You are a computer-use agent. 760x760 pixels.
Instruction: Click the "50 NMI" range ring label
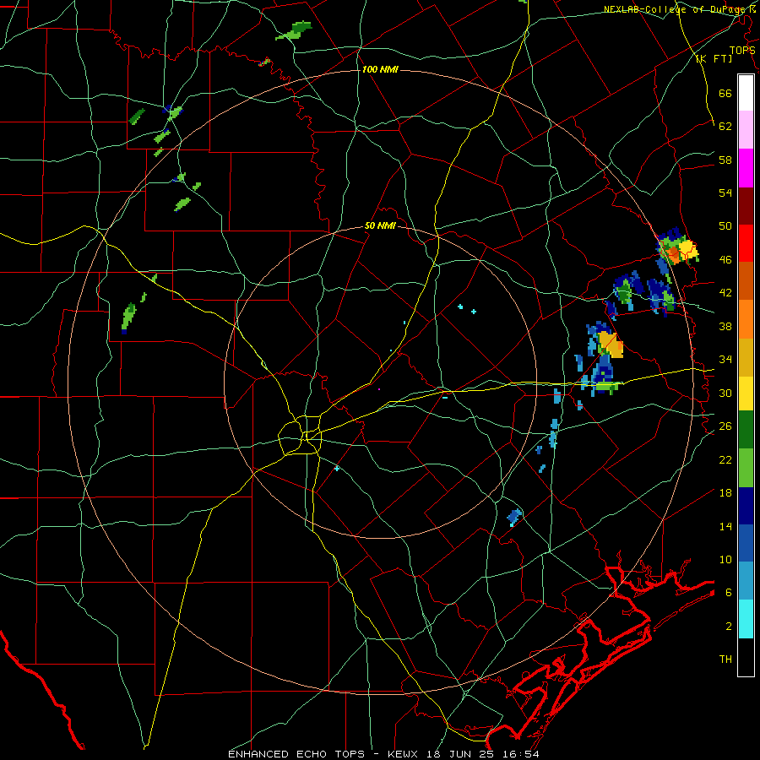pyautogui.click(x=380, y=225)
